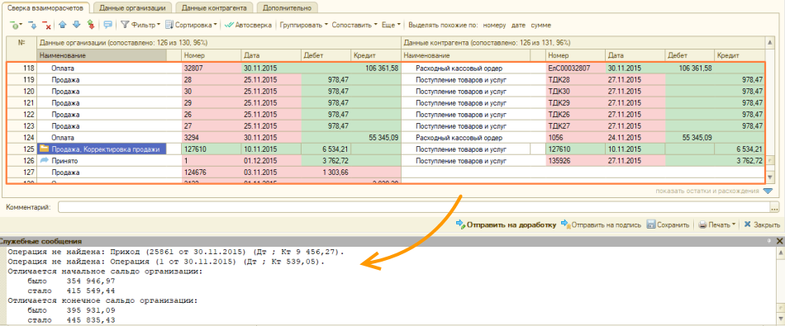The height and width of the screenshot is (326, 785).
Task: Click counterparty Номер column header
Action: (x=575, y=55)
